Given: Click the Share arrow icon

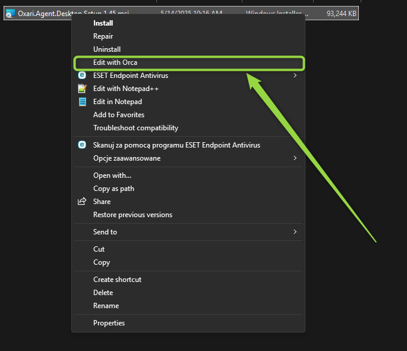Looking at the screenshot, I should (x=82, y=201).
